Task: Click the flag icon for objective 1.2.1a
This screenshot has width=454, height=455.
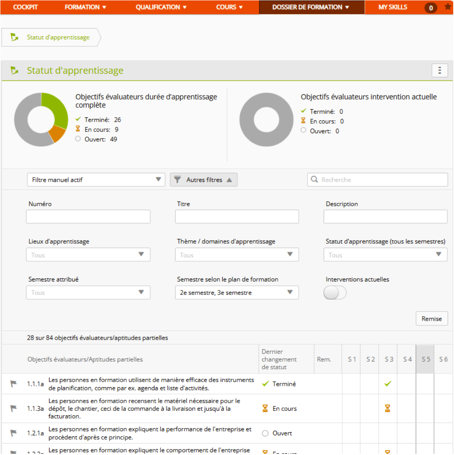Action: point(14,433)
